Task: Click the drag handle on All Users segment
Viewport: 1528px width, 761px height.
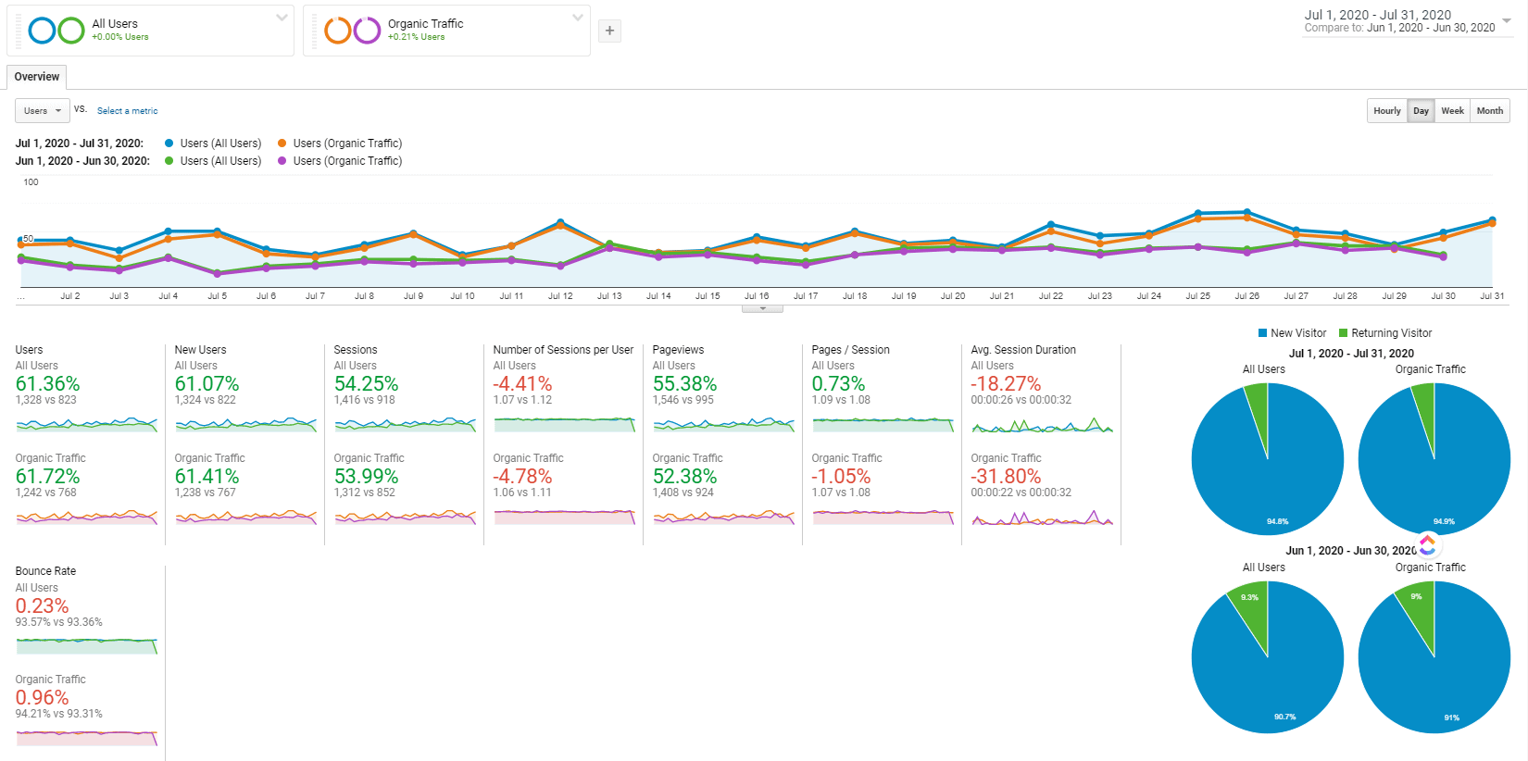Action: point(19,31)
